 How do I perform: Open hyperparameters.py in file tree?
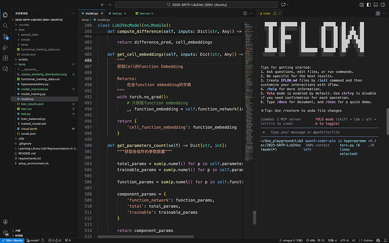click(35, 84)
